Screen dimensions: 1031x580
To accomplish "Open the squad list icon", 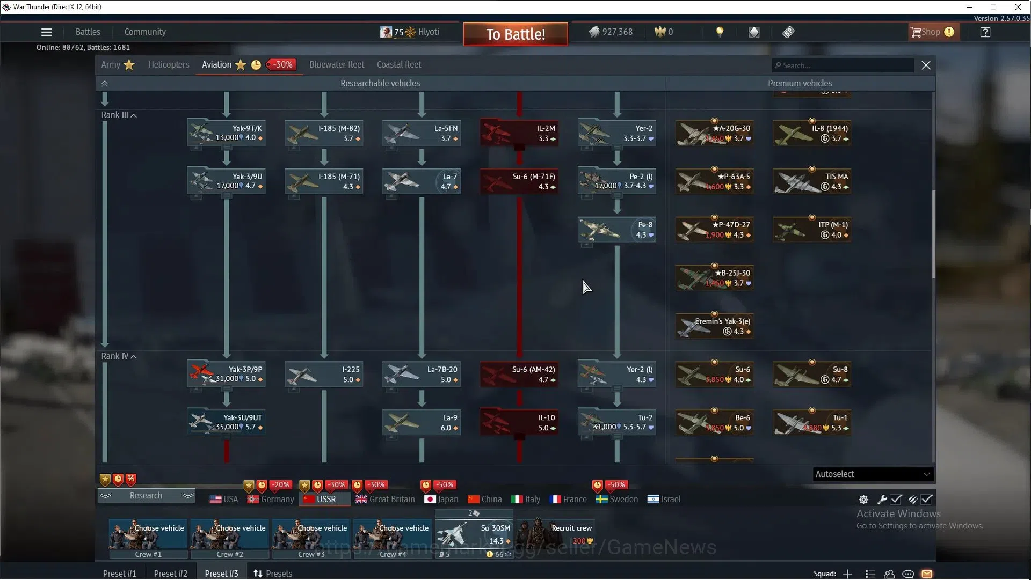I will (x=870, y=574).
